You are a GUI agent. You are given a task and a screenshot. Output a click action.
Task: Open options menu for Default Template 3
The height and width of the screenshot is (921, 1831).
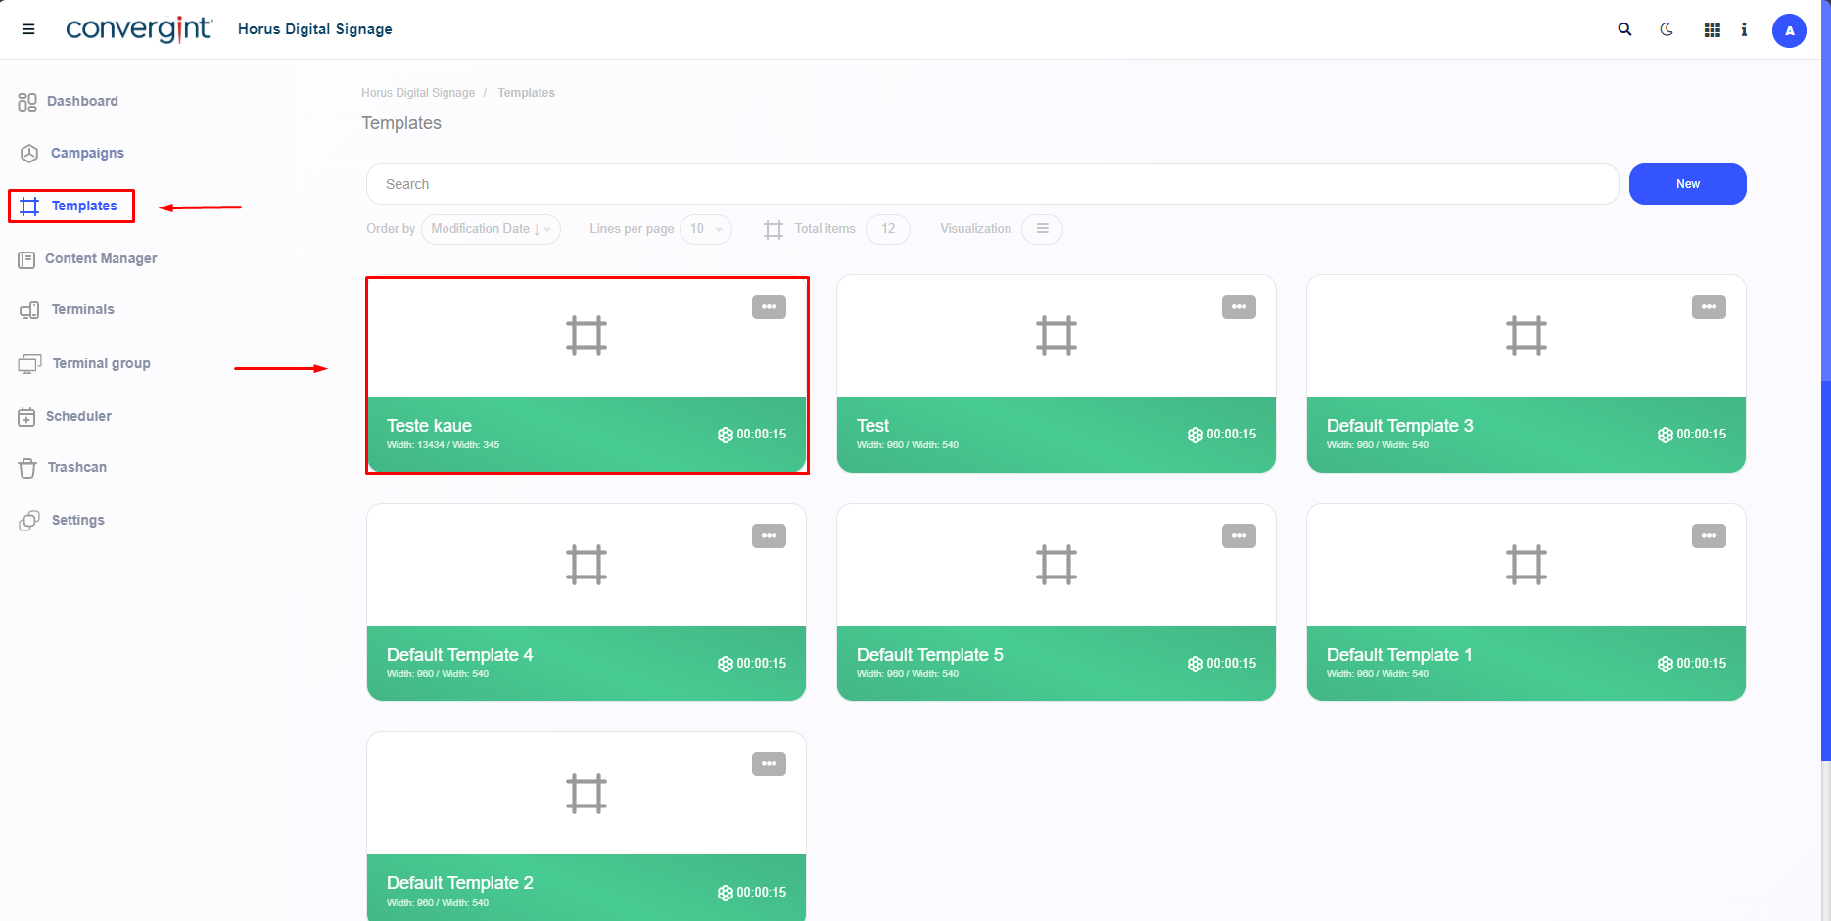pos(1709,307)
